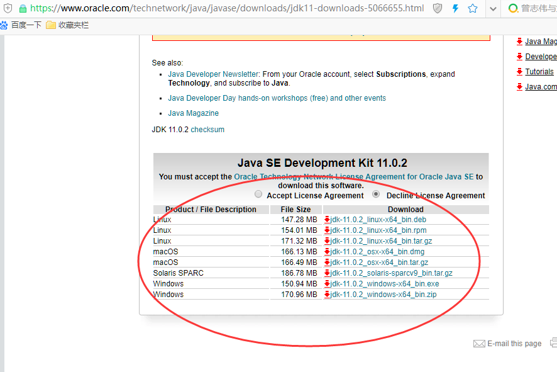Click the Product / File Description header
Image resolution: width=557 pixels, height=372 pixels.
coord(211,210)
